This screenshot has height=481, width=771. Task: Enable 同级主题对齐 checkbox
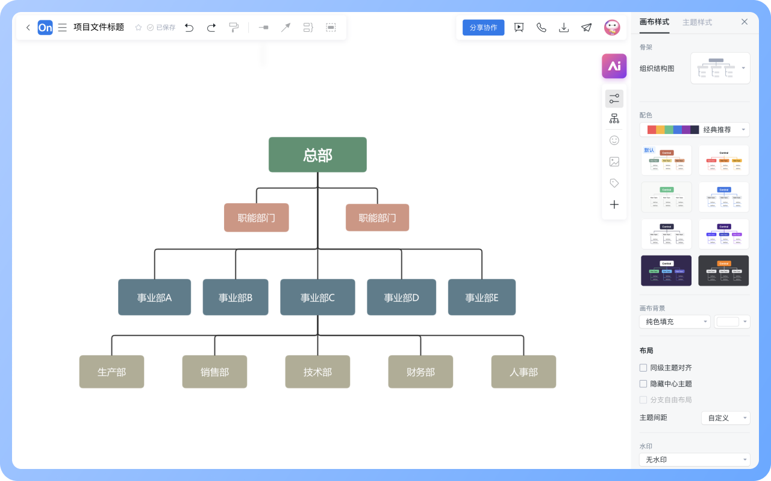643,368
